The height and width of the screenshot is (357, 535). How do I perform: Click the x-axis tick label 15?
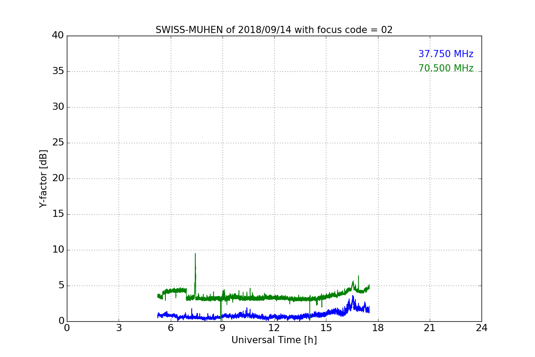(x=326, y=328)
